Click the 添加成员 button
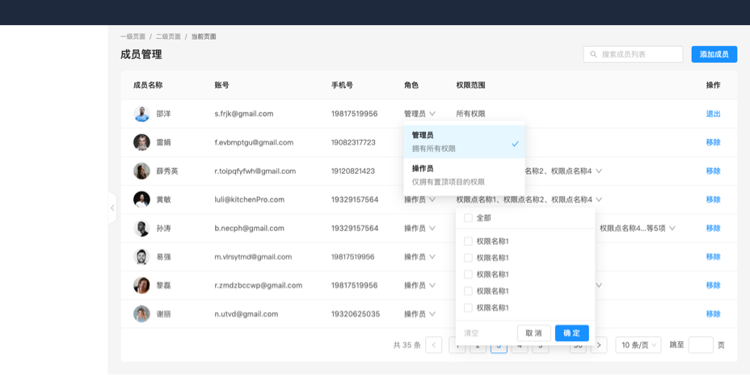750x375 pixels. (714, 54)
